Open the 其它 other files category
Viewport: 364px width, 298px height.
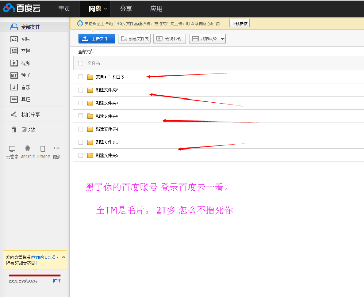(25, 100)
